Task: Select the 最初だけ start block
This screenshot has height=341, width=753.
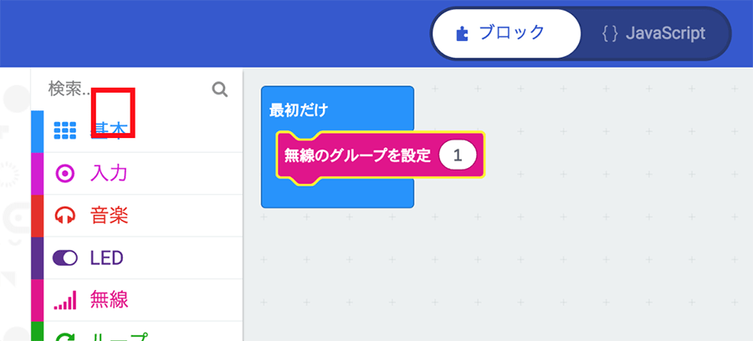Action: [298, 109]
